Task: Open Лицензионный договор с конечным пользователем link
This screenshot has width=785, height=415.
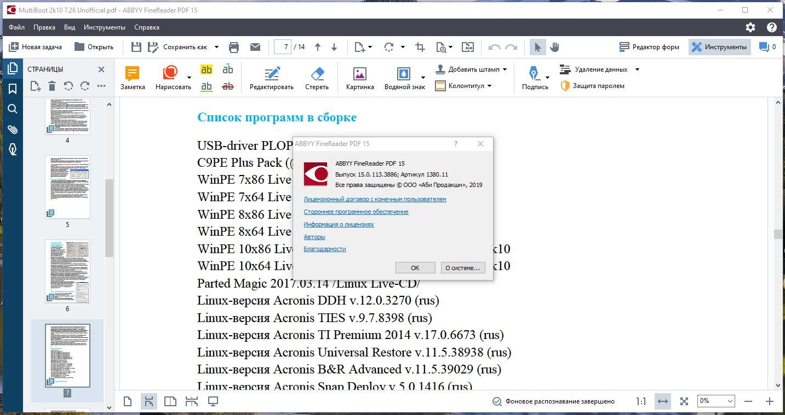Action: pyautogui.click(x=375, y=199)
